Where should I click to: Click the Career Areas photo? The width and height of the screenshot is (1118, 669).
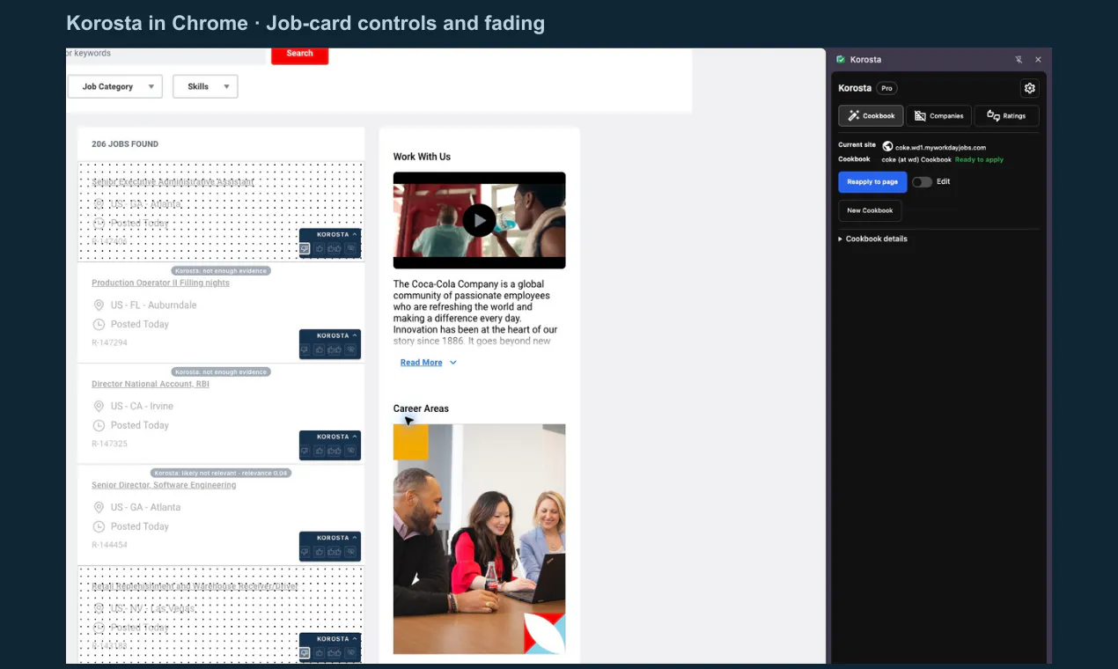coord(479,539)
